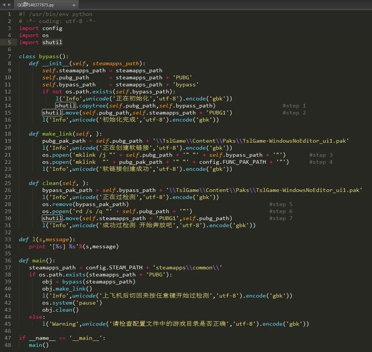Click the 'coding: utf-8' comment line
Screen dimensions: 372x352
click(58, 21)
